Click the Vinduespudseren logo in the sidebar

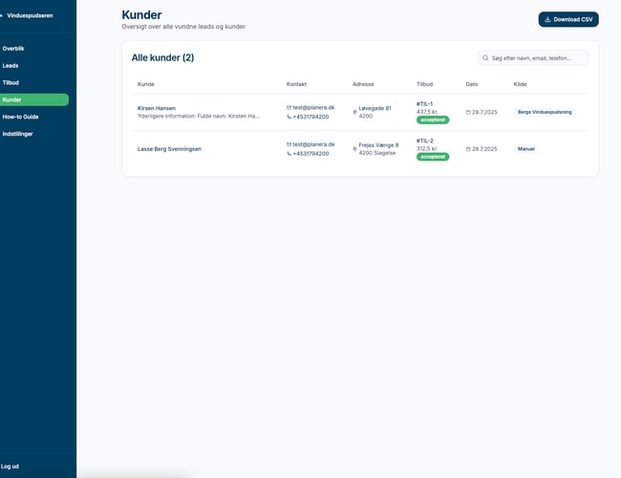pos(29,16)
